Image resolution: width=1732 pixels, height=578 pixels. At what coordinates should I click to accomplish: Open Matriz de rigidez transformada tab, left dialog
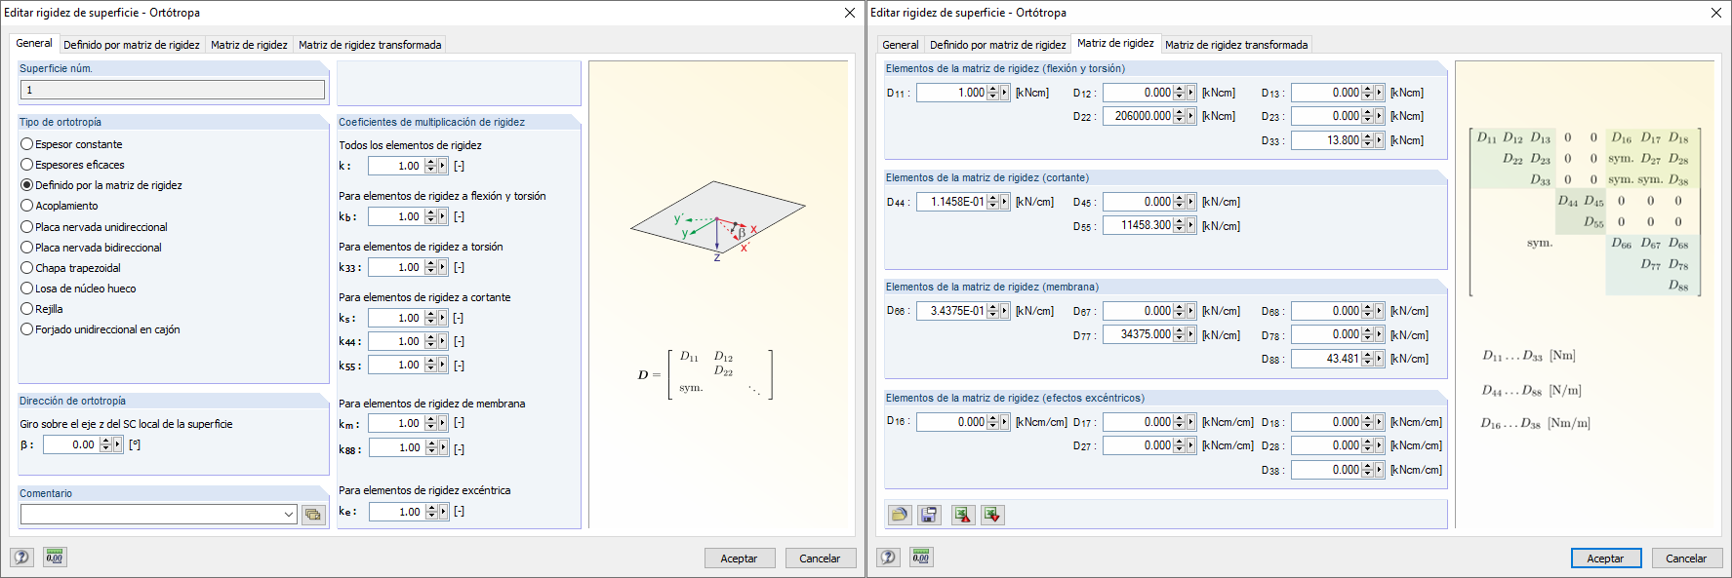(x=370, y=45)
